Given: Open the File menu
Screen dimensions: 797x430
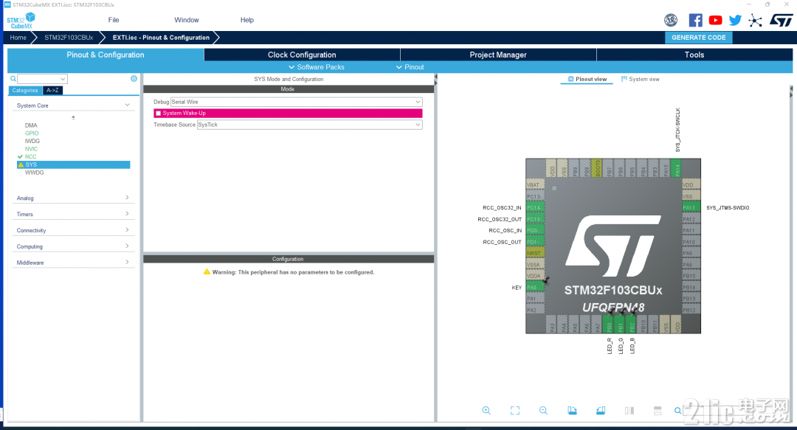Looking at the screenshot, I should [x=114, y=20].
